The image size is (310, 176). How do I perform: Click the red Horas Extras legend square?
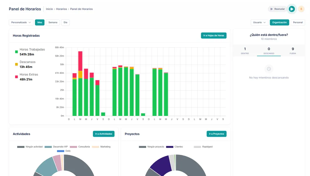[16, 77]
